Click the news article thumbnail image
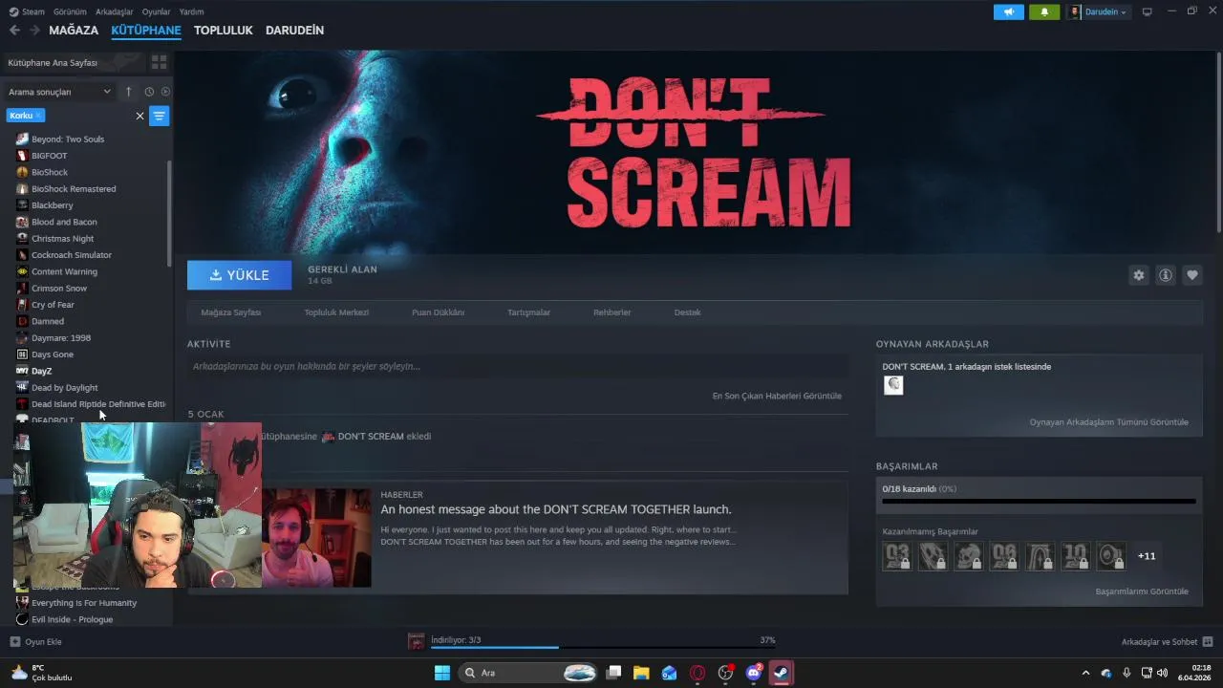The width and height of the screenshot is (1223, 688). (x=316, y=538)
